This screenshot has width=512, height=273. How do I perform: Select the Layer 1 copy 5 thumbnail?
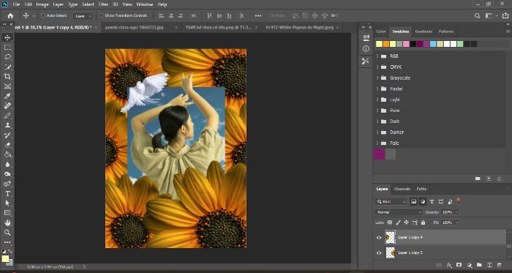(391, 253)
